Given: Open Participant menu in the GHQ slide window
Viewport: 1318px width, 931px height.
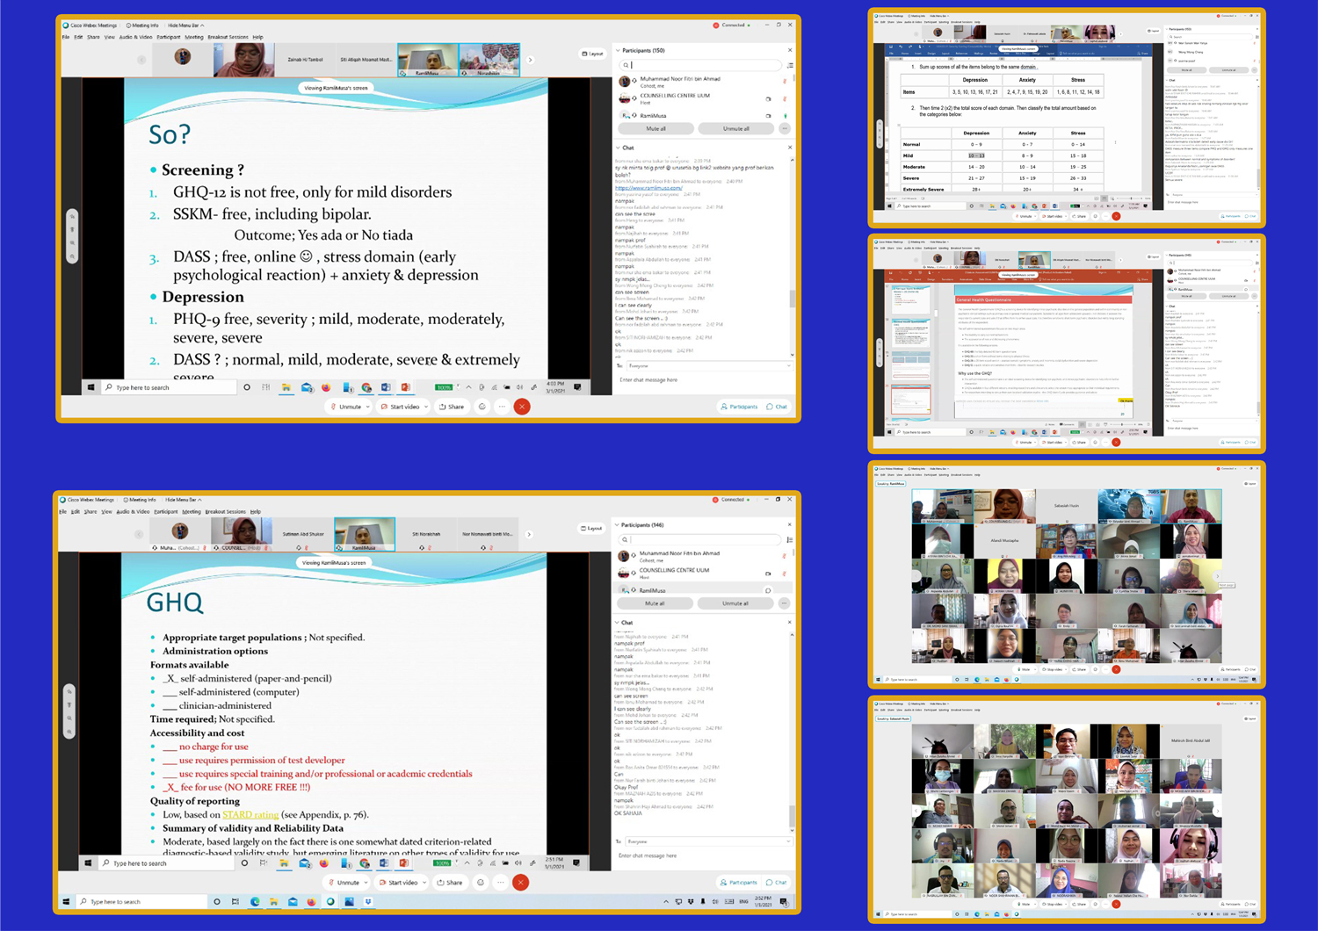Looking at the screenshot, I should [165, 511].
